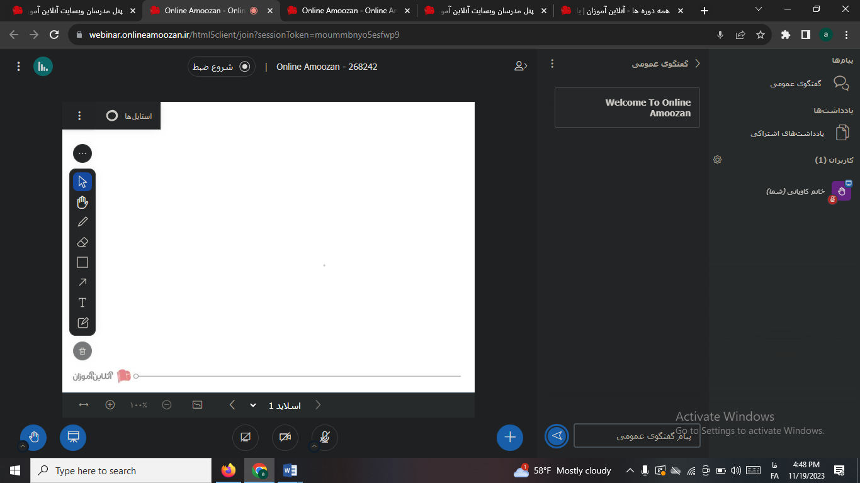The image size is (860, 483).
Task: Click the trash delete annotations icon
Action: pyautogui.click(x=82, y=351)
